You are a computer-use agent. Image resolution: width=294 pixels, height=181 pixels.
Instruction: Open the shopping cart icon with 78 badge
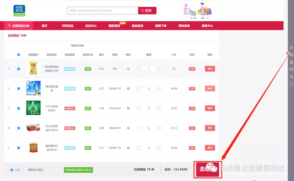point(291,55)
